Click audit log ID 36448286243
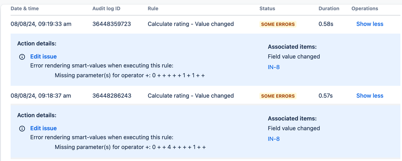 (112, 96)
